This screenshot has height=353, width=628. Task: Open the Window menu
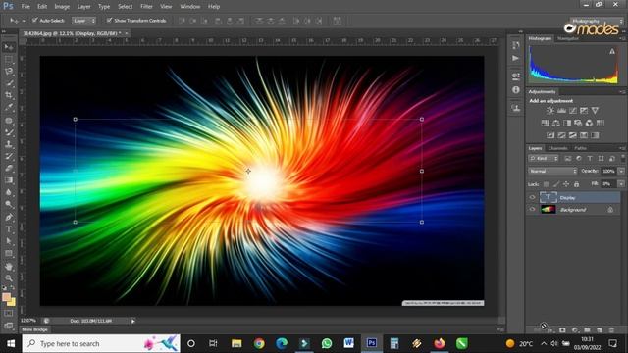tap(189, 7)
